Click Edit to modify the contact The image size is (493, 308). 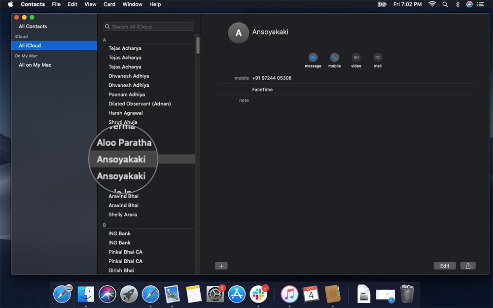[445, 266]
